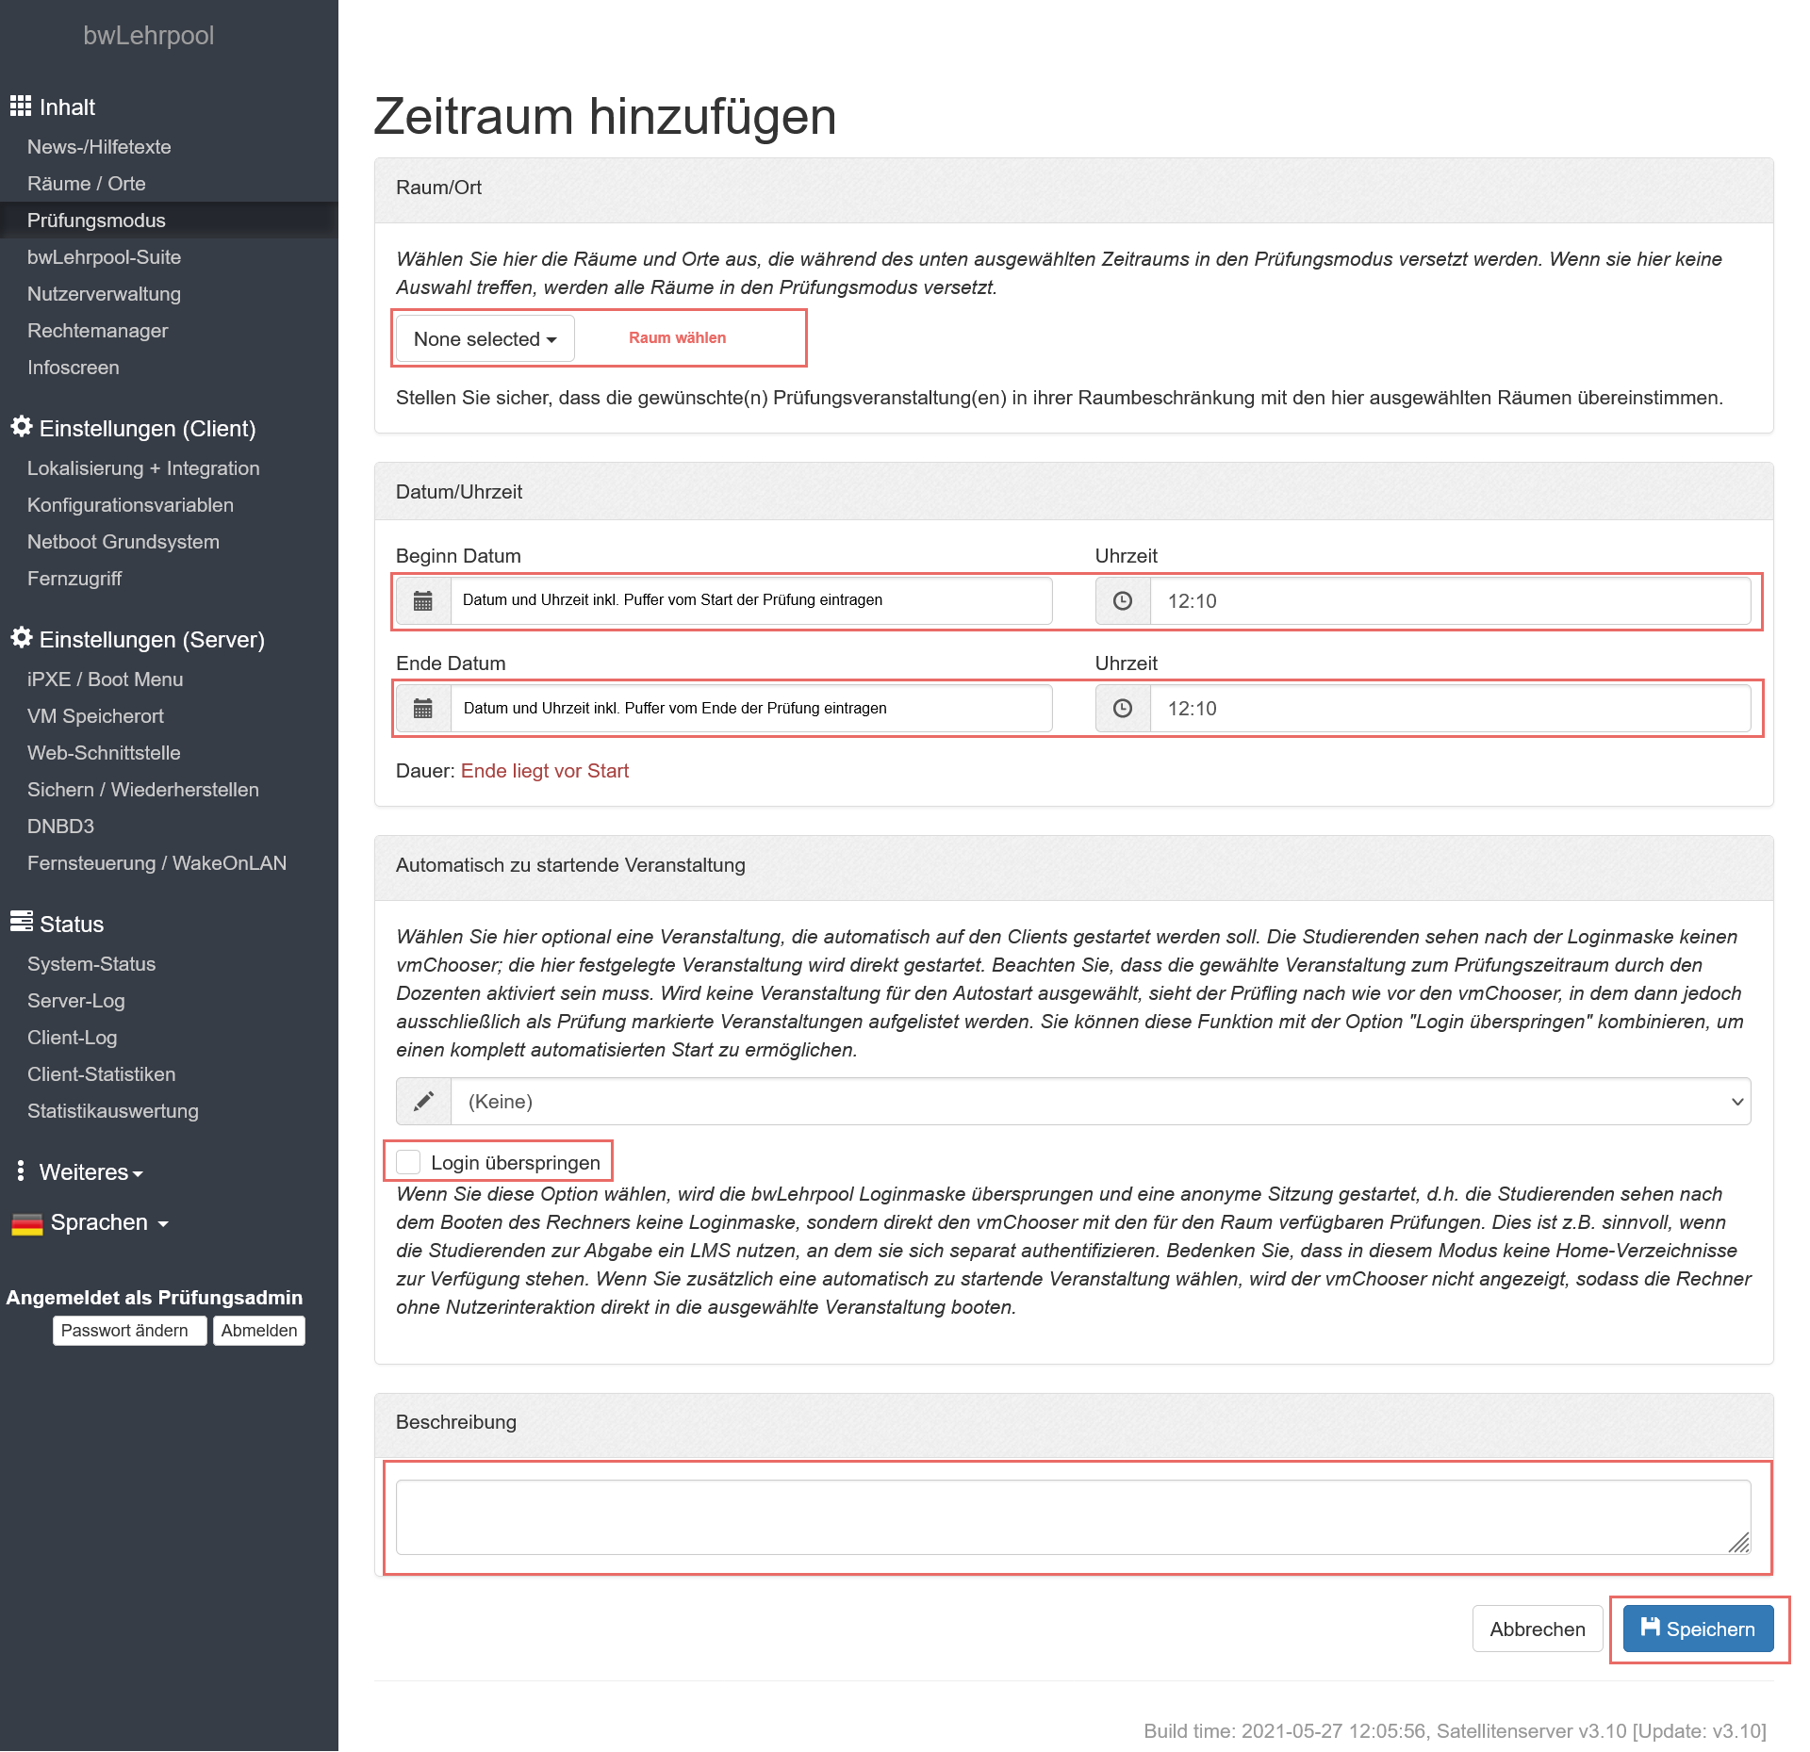The image size is (1810, 1752).
Task: Open iPXE / Boot Menu
Action: click(106, 680)
